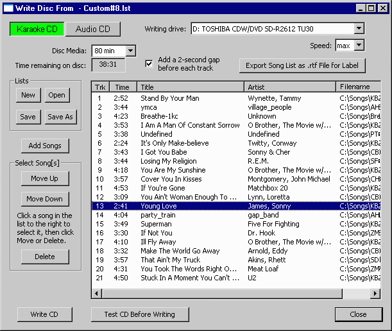Screen dimensions: 392x331
Task: Delete the selected song
Action: click(x=45, y=257)
